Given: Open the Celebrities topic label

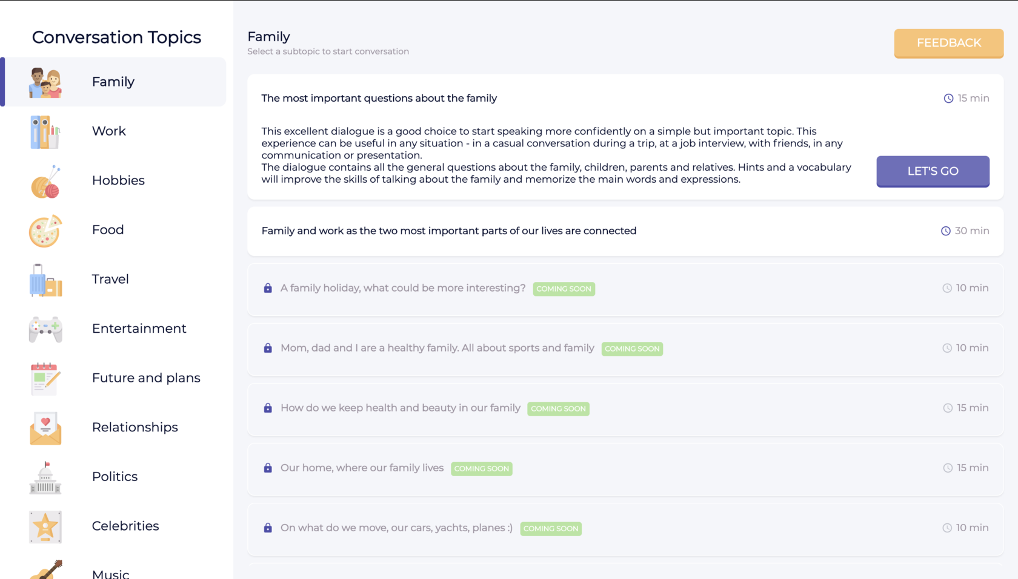Looking at the screenshot, I should [x=125, y=526].
